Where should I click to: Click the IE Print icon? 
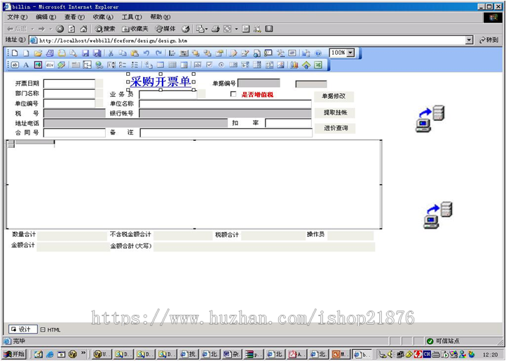point(216,29)
